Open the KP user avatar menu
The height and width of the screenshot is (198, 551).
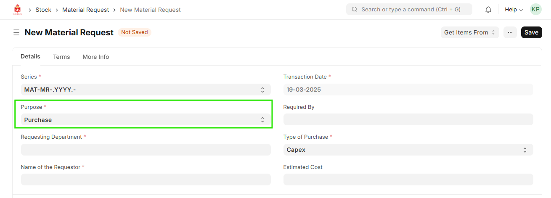[x=535, y=9]
